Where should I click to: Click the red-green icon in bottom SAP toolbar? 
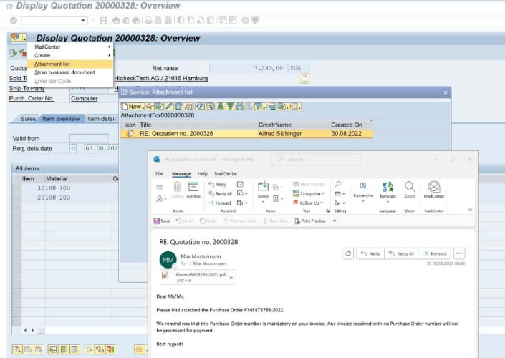click(110, 349)
